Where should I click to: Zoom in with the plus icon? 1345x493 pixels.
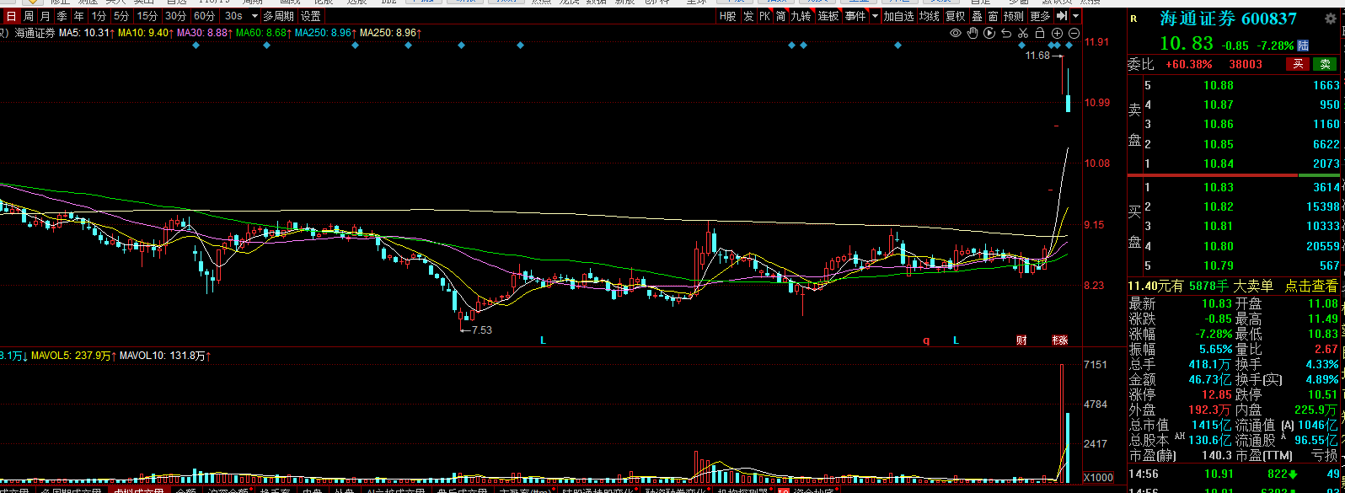coord(1057,33)
